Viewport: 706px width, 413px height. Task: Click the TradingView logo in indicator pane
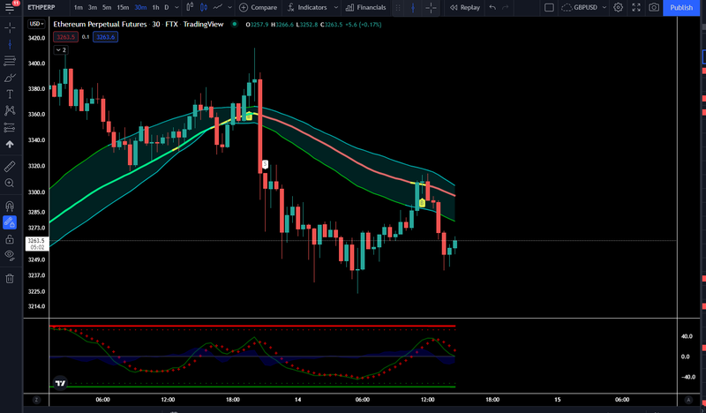coord(60,383)
